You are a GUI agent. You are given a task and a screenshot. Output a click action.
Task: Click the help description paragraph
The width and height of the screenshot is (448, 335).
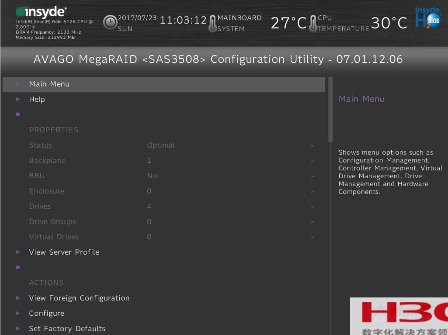pyautogui.click(x=390, y=172)
